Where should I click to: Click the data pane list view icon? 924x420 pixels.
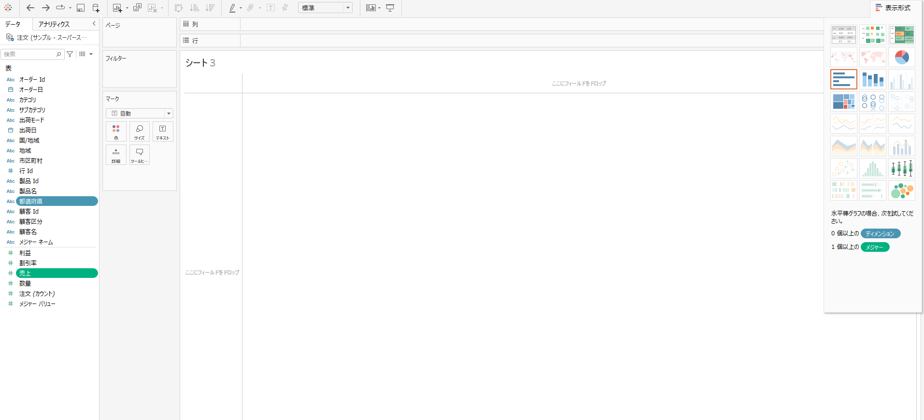tap(82, 54)
